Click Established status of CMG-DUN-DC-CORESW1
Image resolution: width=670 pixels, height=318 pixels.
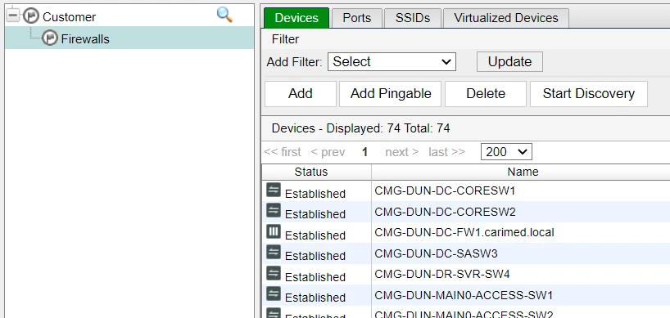point(315,194)
